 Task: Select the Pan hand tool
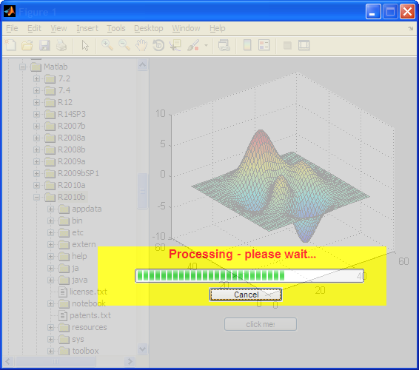point(141,45)
